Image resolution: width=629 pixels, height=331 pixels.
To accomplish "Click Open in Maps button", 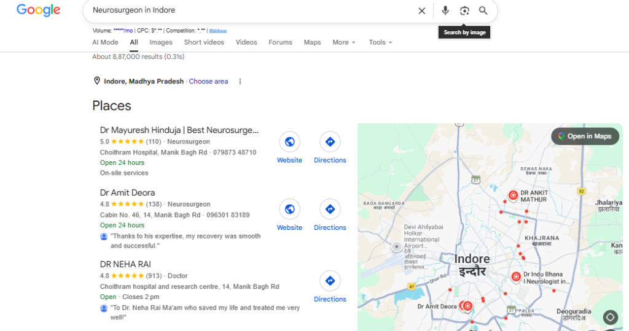I will click(585, 136).
